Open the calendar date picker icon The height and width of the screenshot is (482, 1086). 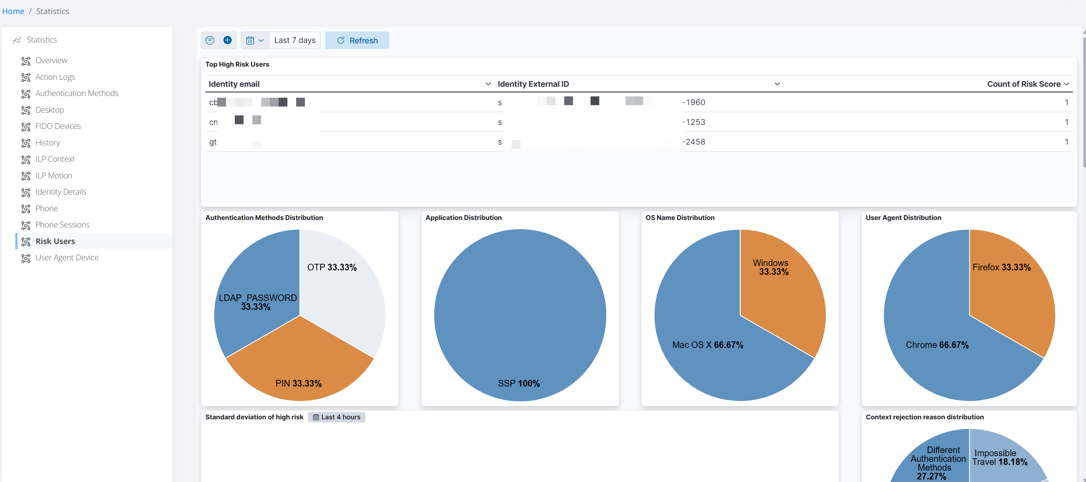click(250, 40)
